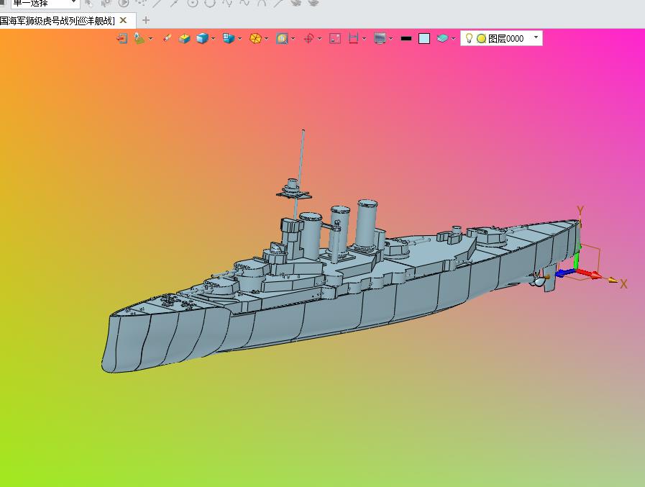Close the battleship document tab
Screen dimensions: 645x487
123,20
